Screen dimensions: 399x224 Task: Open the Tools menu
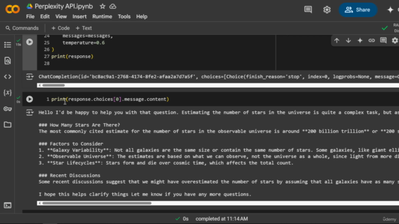pyautogui.click(x=124, y=17)
